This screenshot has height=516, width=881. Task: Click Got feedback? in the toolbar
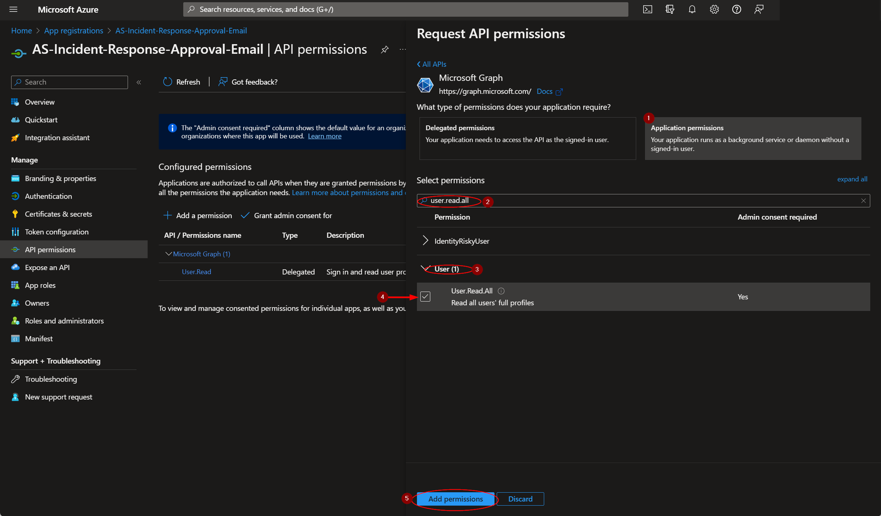point(248,82)
